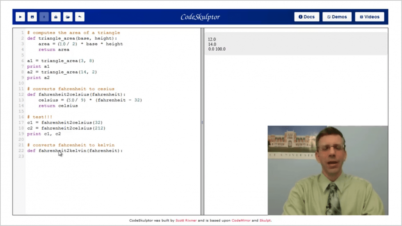Click the empty line 23 in editor
402x226 pixels.
pyautogui.click(x=78, y=156)
